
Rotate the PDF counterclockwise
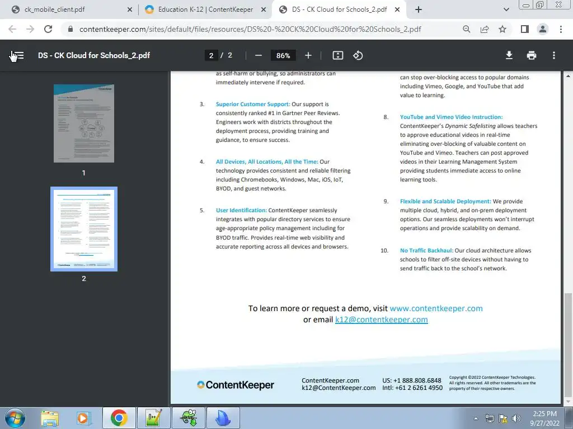pyautogui.click(x=358, y=55)
